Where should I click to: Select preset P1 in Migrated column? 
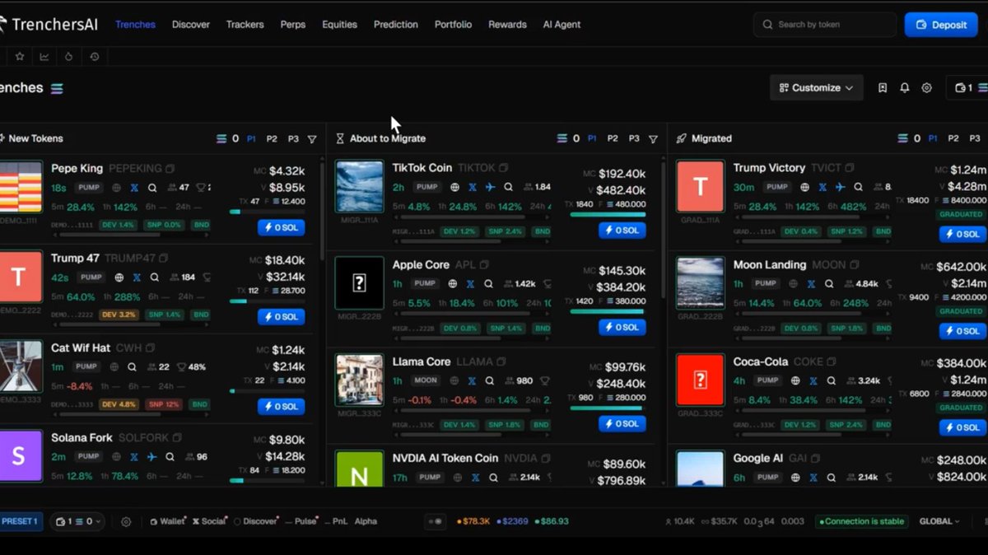pyautogui.click(x=933, y=138)
